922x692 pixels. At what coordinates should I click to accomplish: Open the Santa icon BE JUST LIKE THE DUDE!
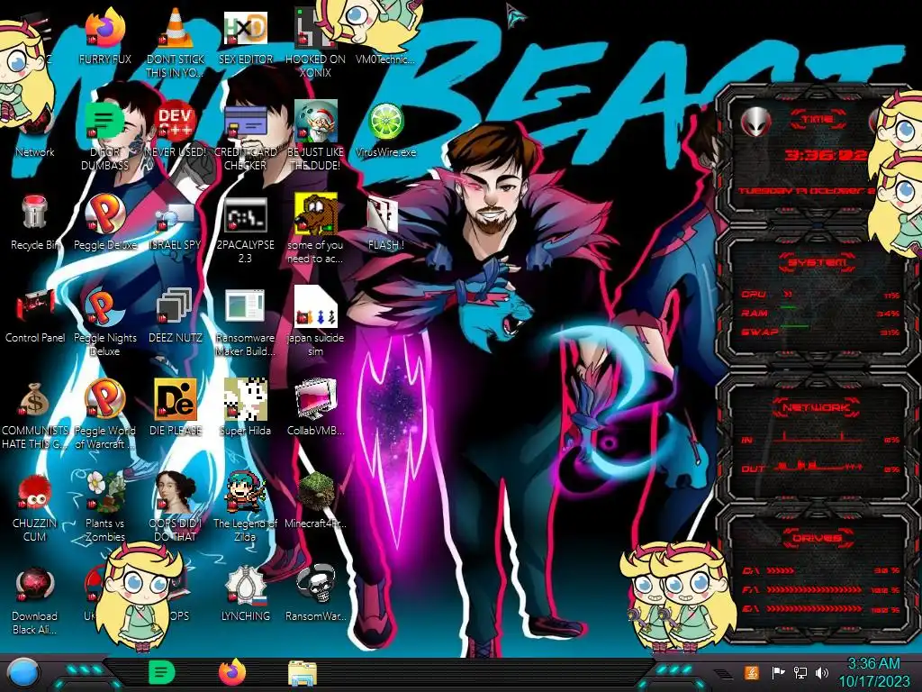click(315, 123)
